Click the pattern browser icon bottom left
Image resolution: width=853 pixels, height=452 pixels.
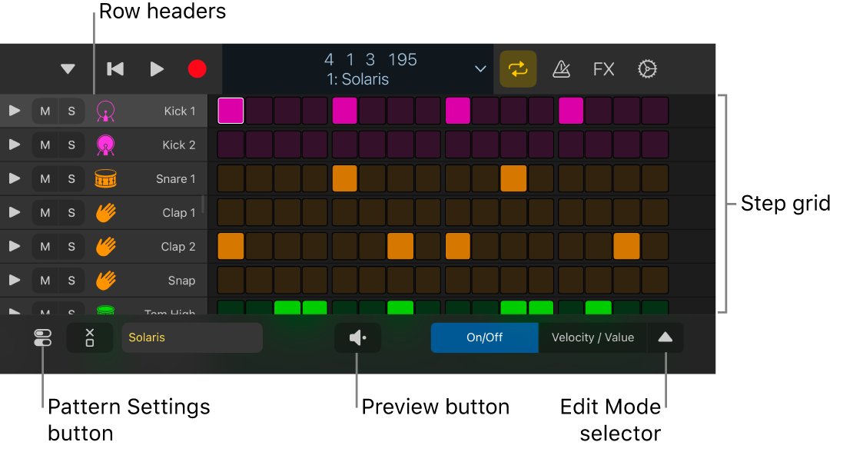pyautogui.click(x=42, y=337)
